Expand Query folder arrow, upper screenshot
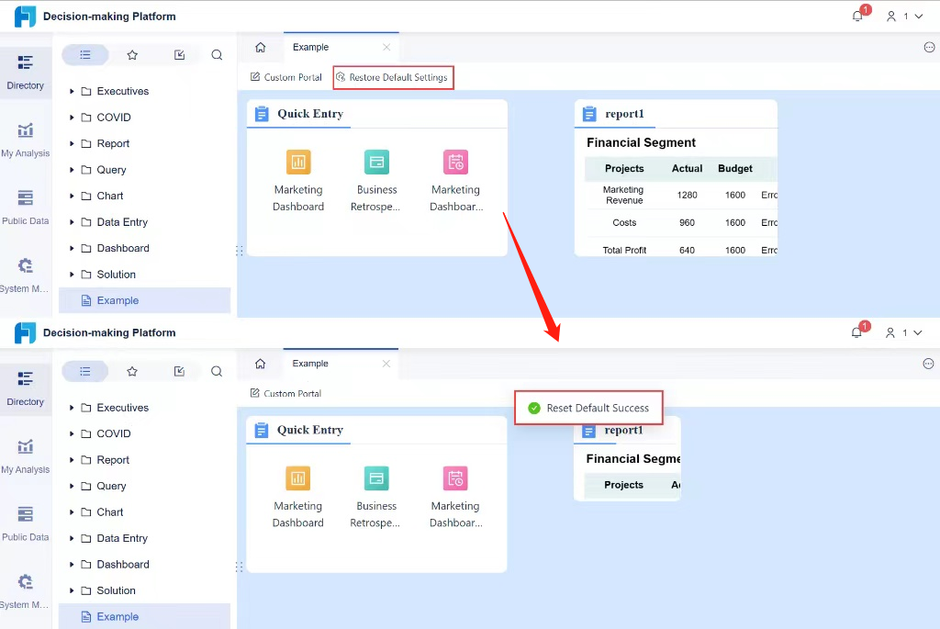 (72, 170)
